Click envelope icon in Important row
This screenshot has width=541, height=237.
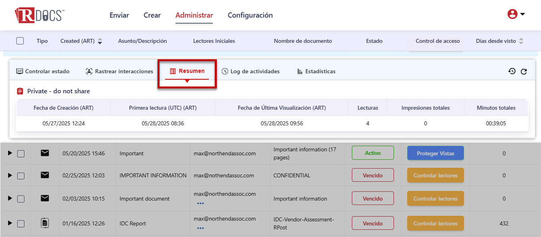[45, 153]
